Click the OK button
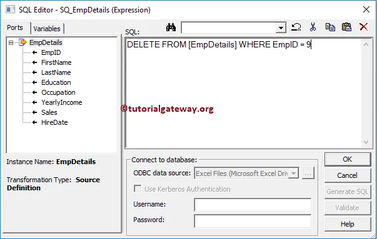This screenshot has width=377, height=239. tap(347, 159)
